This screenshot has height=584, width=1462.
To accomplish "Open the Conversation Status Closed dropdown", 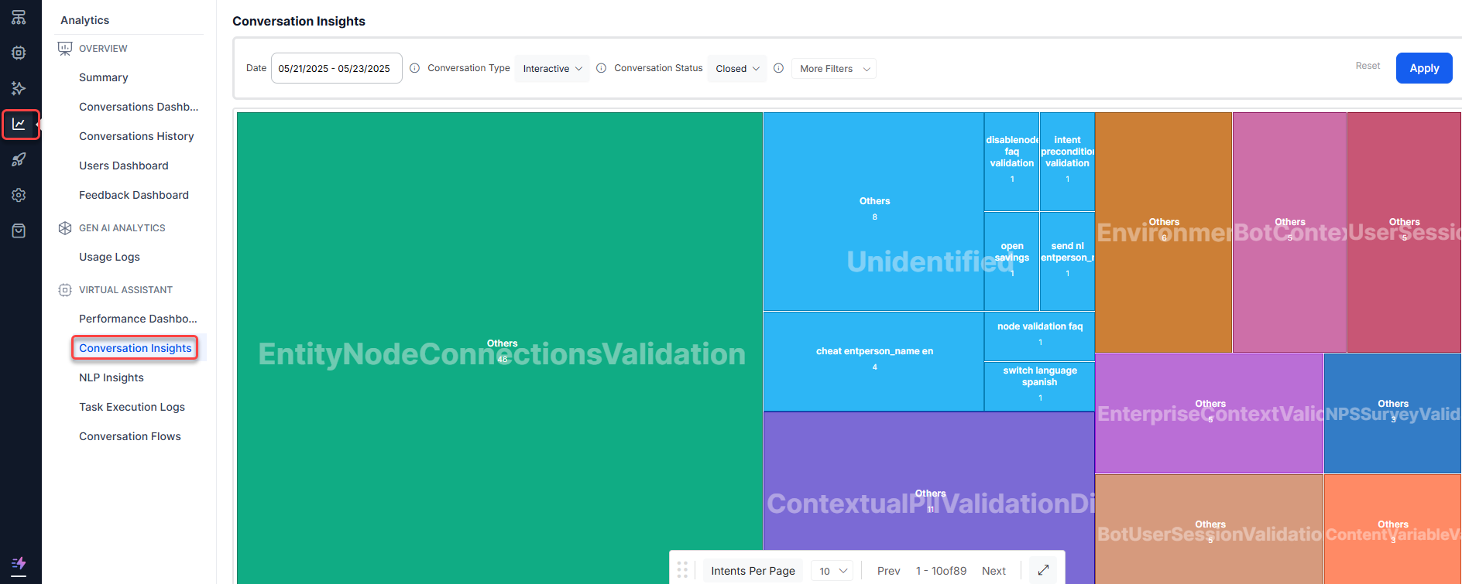I will tap(737, 69).
